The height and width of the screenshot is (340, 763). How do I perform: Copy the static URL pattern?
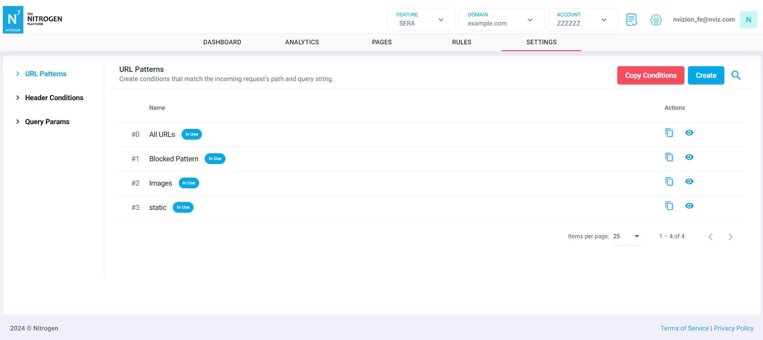[669, 206]
